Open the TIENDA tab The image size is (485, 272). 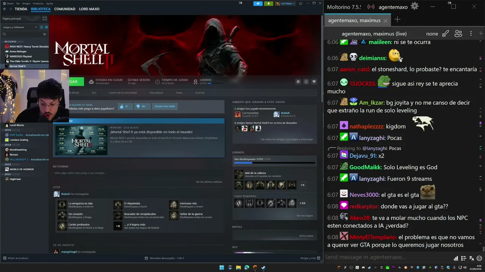(21, 9)
